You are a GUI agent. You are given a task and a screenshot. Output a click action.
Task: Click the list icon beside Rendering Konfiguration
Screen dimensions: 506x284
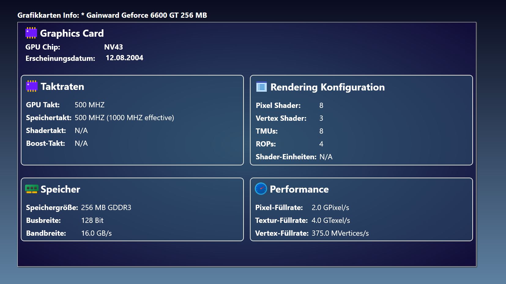[262, 87]
